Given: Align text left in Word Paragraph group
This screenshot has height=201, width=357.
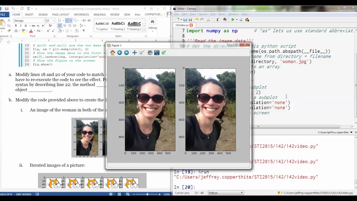Looking at the screenshot, I should coord(60,26).
